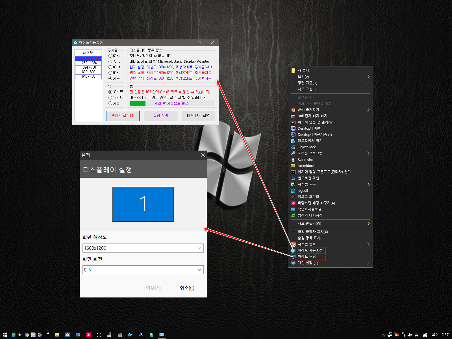
Task: Open File Explorer folder icon on taskbar
Action: click(57, 335)
